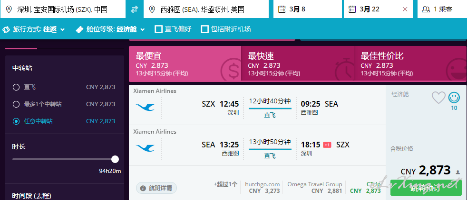Select the 最佳性价比 sorting tab
The height and width of the screenshot is (200, 467).
[410, 64]
